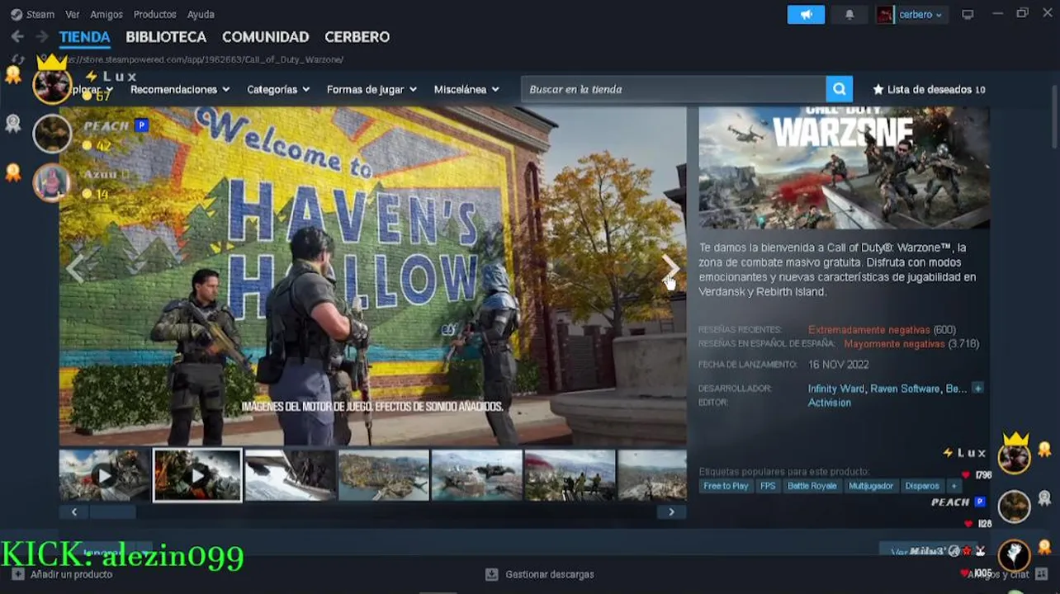1060x594 pixels.
Task: Click the Lux crowned avatar at top left
Action: tap(52, 84)
